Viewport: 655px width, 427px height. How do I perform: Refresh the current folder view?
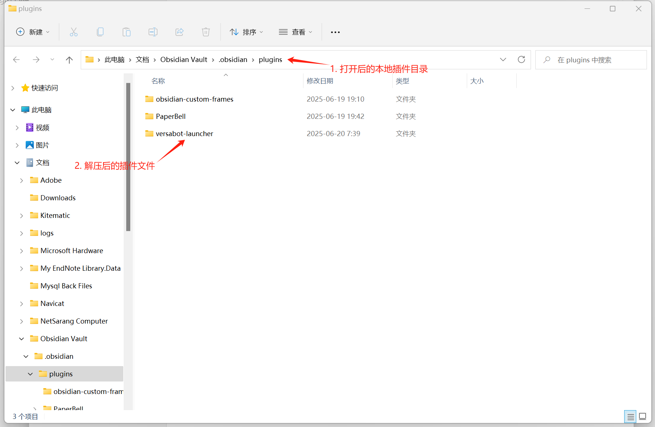[521, 59]
